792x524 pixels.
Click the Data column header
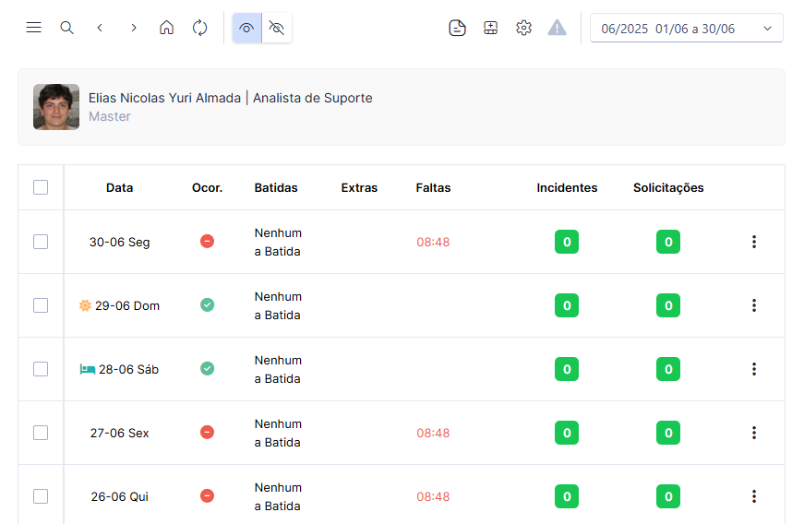click(x=120, y=188)
